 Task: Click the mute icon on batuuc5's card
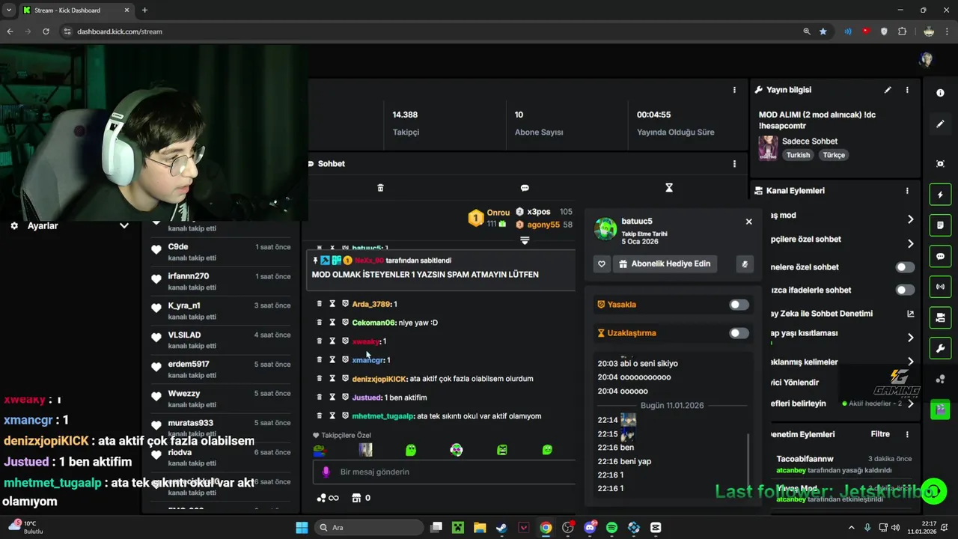pos(745,264)
